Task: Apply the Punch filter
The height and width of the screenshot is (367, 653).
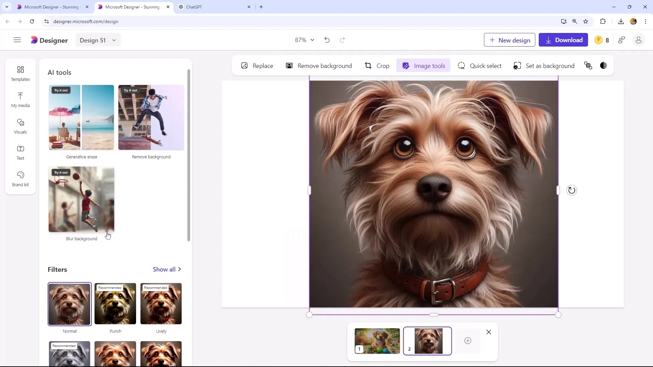Action: click(115, 304)
